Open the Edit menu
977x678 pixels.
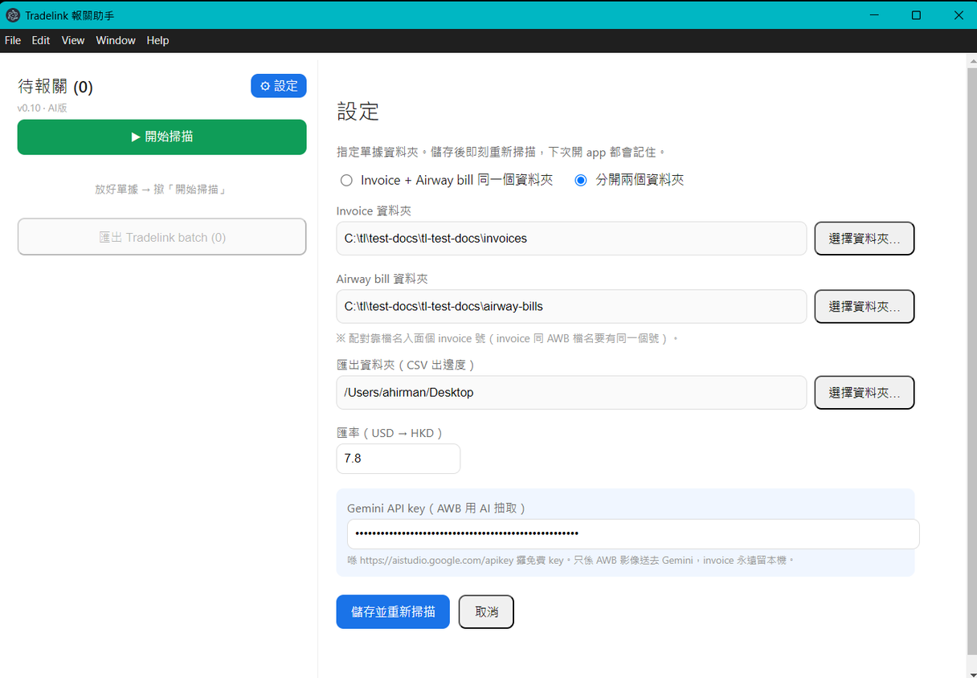coord(41,40)
